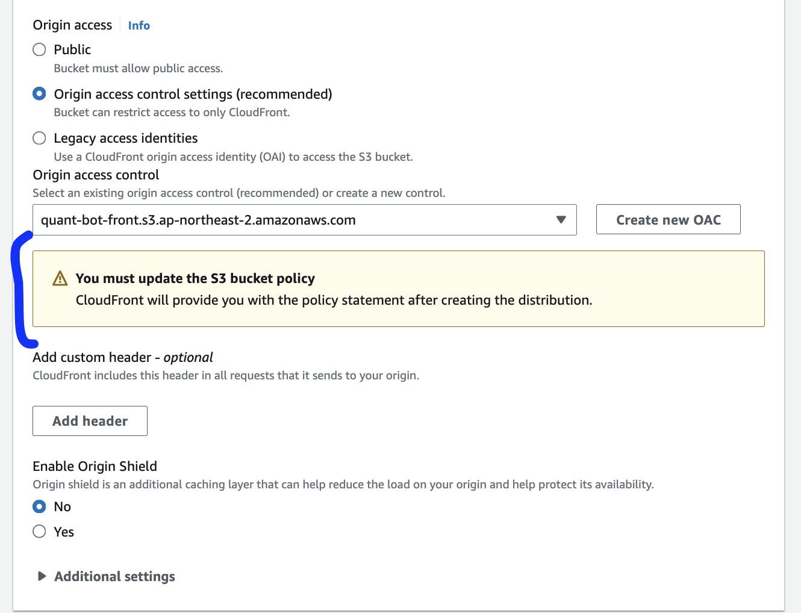
Task: Click the Add custom header optional label
Action: (123, 357)
